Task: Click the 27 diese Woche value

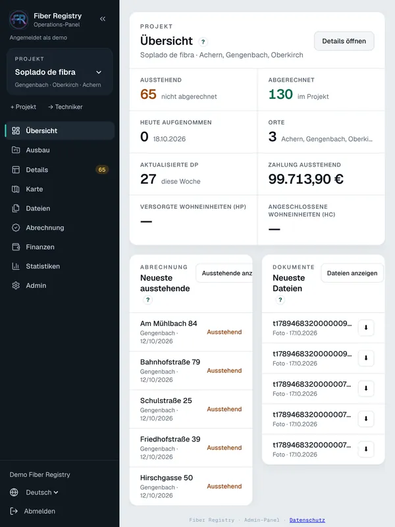Action: [170, 179]
